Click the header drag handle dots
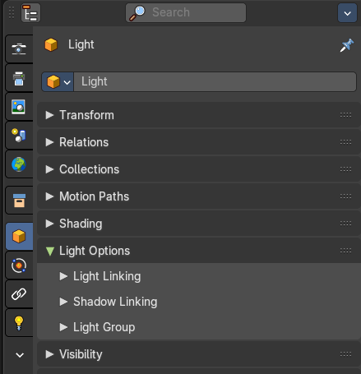 click(12, 12)
